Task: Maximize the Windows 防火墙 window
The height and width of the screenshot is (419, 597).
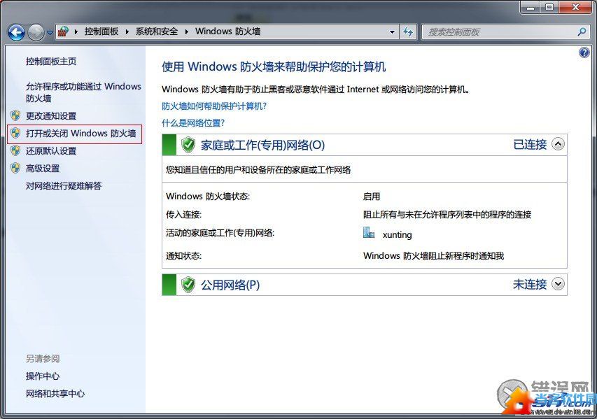Action: [550, 7]
